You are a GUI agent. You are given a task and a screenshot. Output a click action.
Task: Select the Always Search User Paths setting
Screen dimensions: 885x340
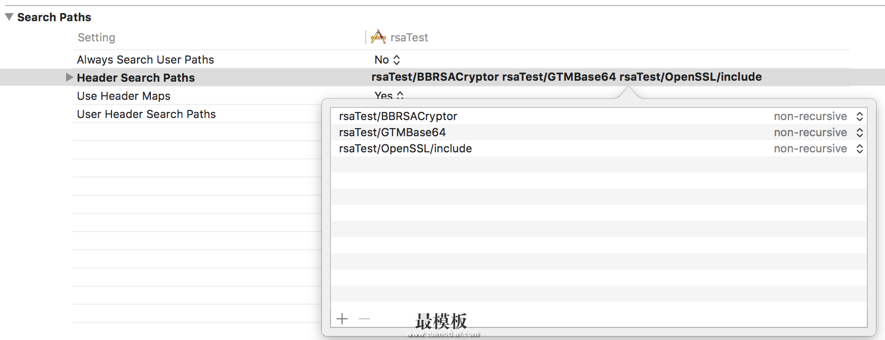pos(145,60)
